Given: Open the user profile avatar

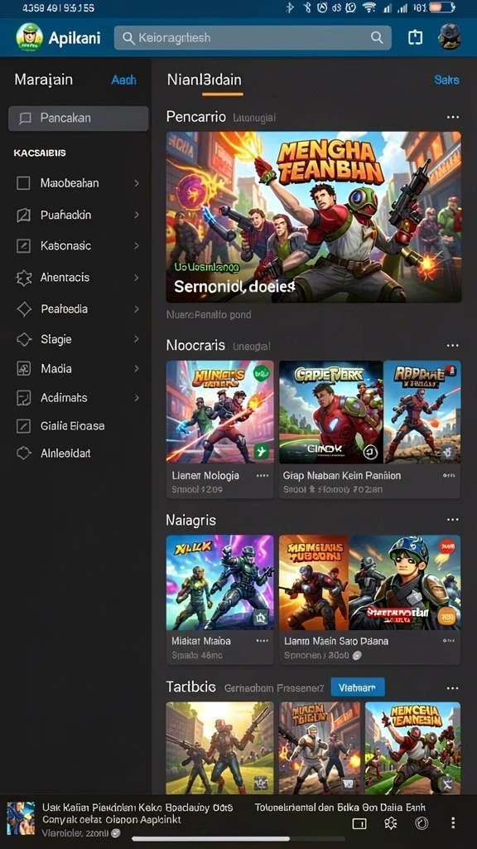Looking at the screenshot, I should (x=450, y=36).
